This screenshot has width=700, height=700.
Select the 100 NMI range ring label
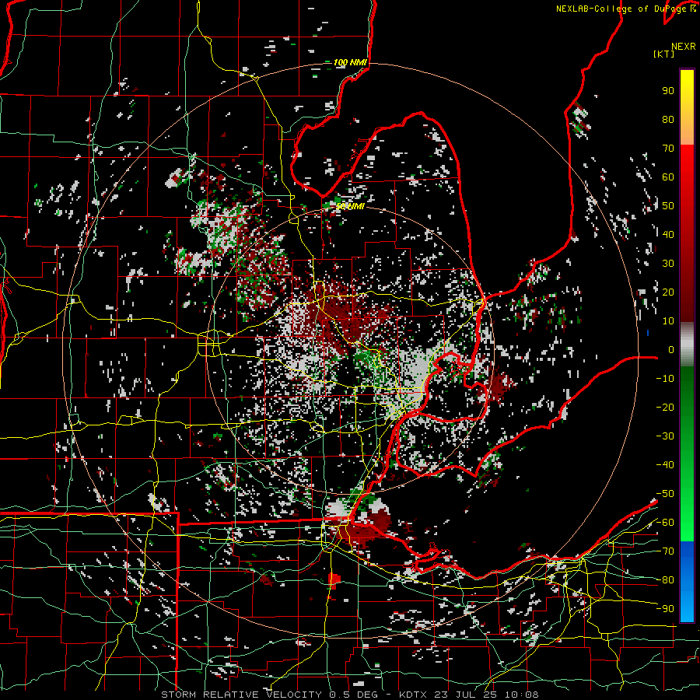click(350, 62)
